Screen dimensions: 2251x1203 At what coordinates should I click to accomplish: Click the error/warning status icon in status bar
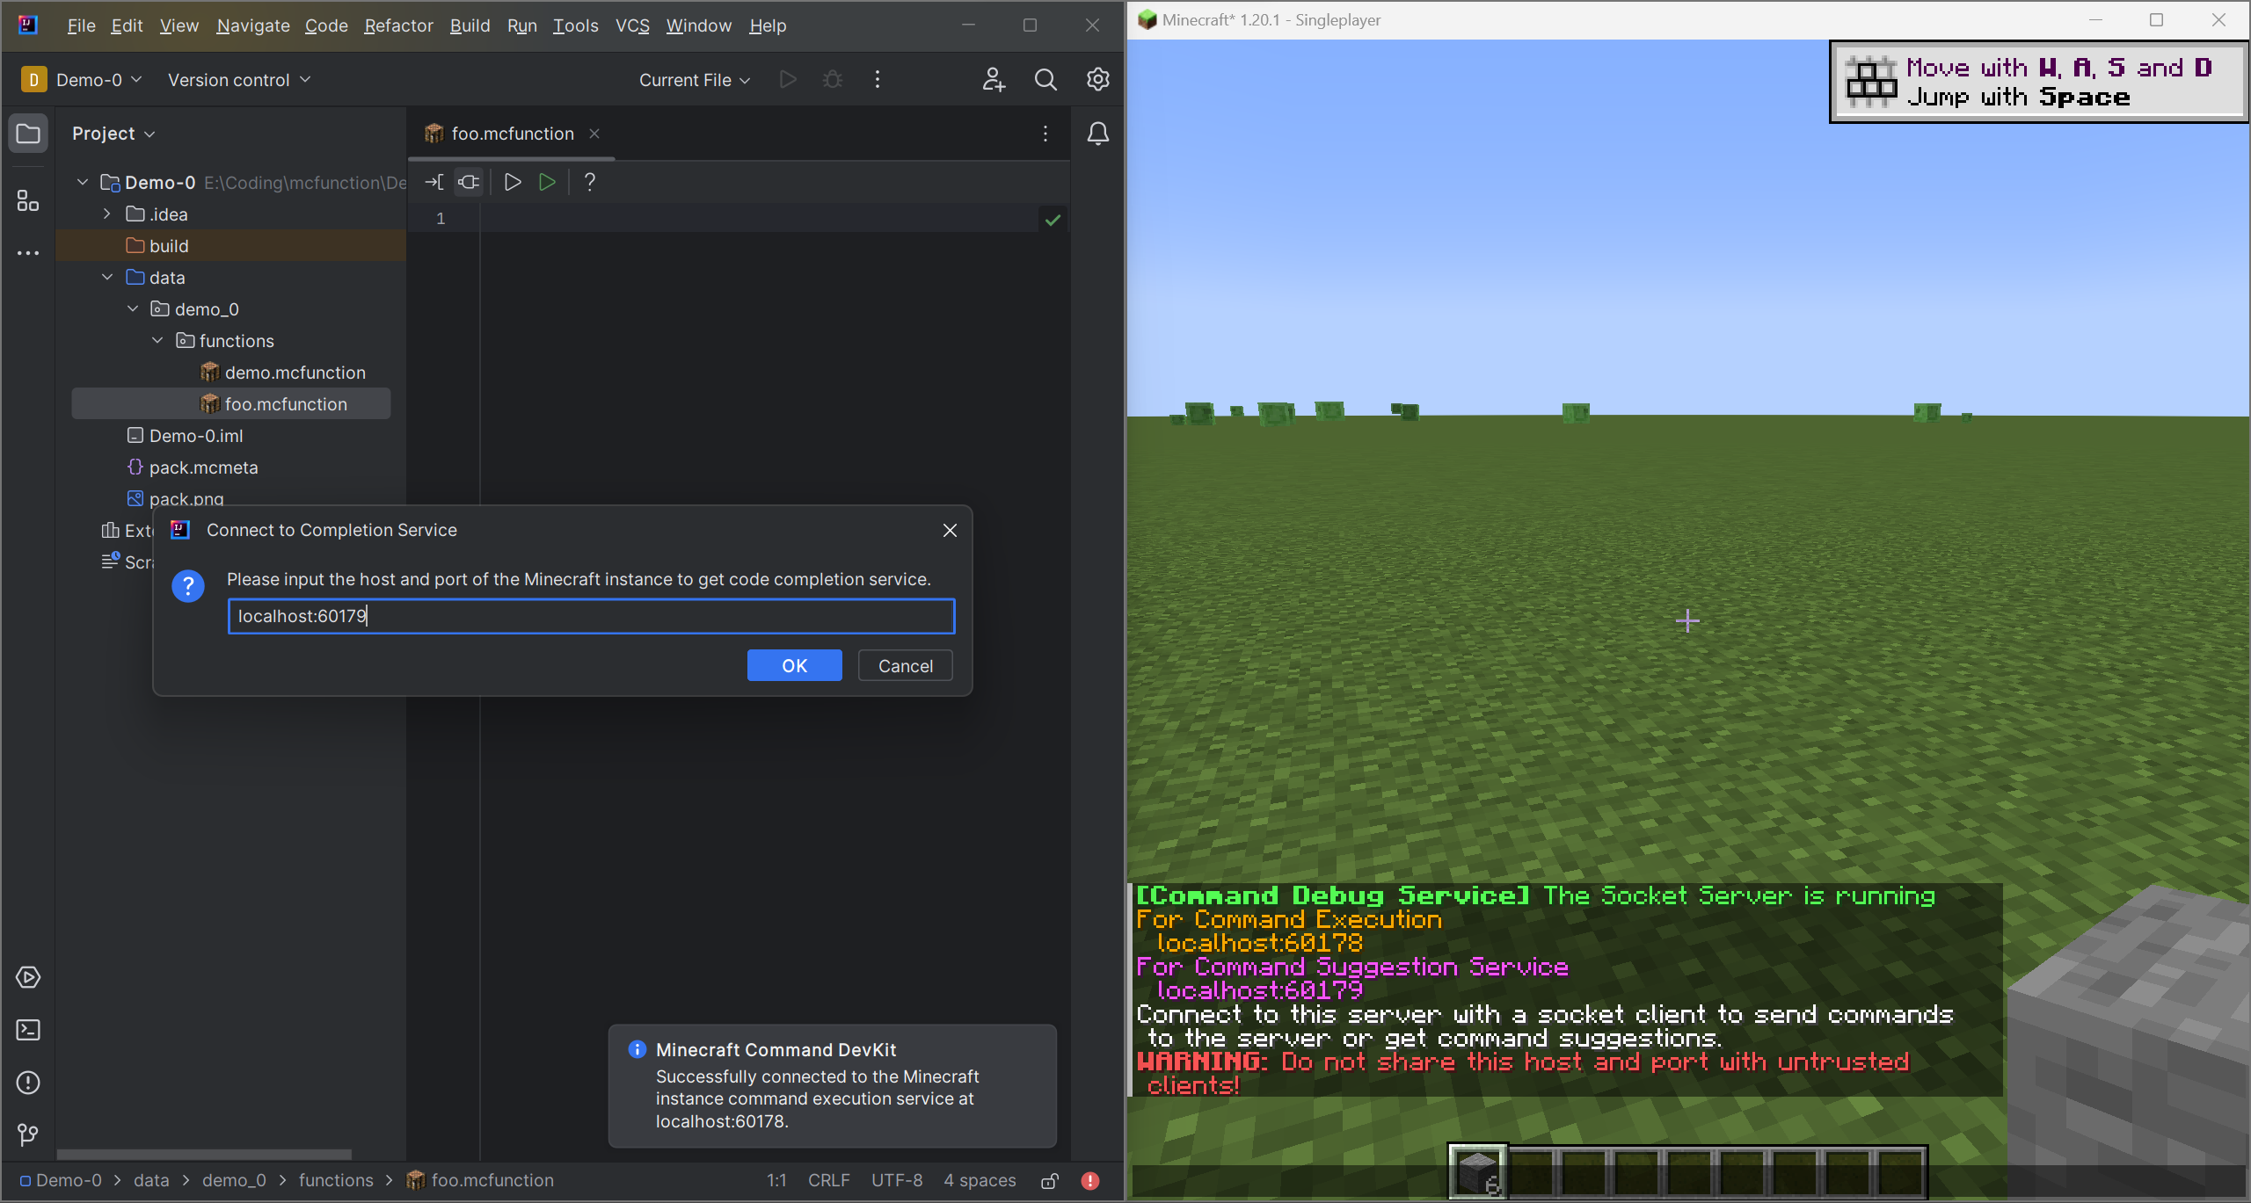pyautogui.click(x=1089, y=1179)
